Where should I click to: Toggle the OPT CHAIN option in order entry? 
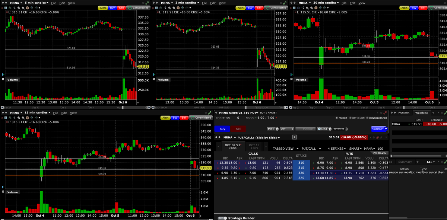click(357, 118)
